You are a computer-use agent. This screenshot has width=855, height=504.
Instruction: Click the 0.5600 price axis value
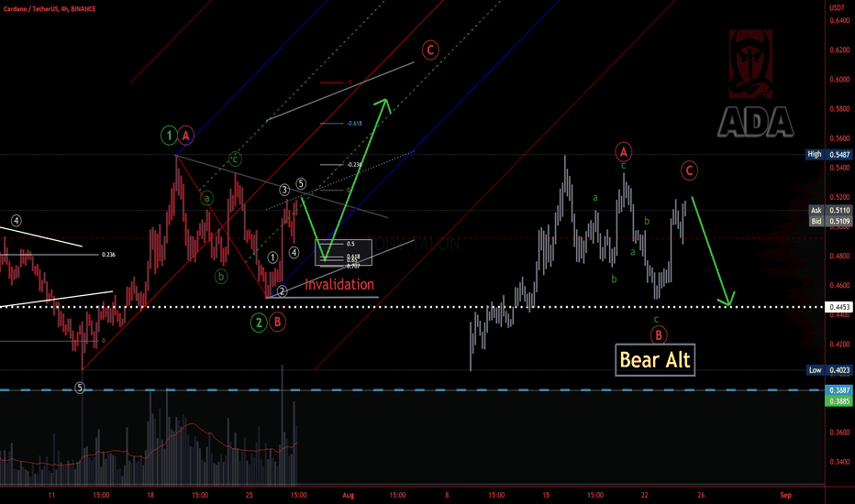click(x=839, y=138)
